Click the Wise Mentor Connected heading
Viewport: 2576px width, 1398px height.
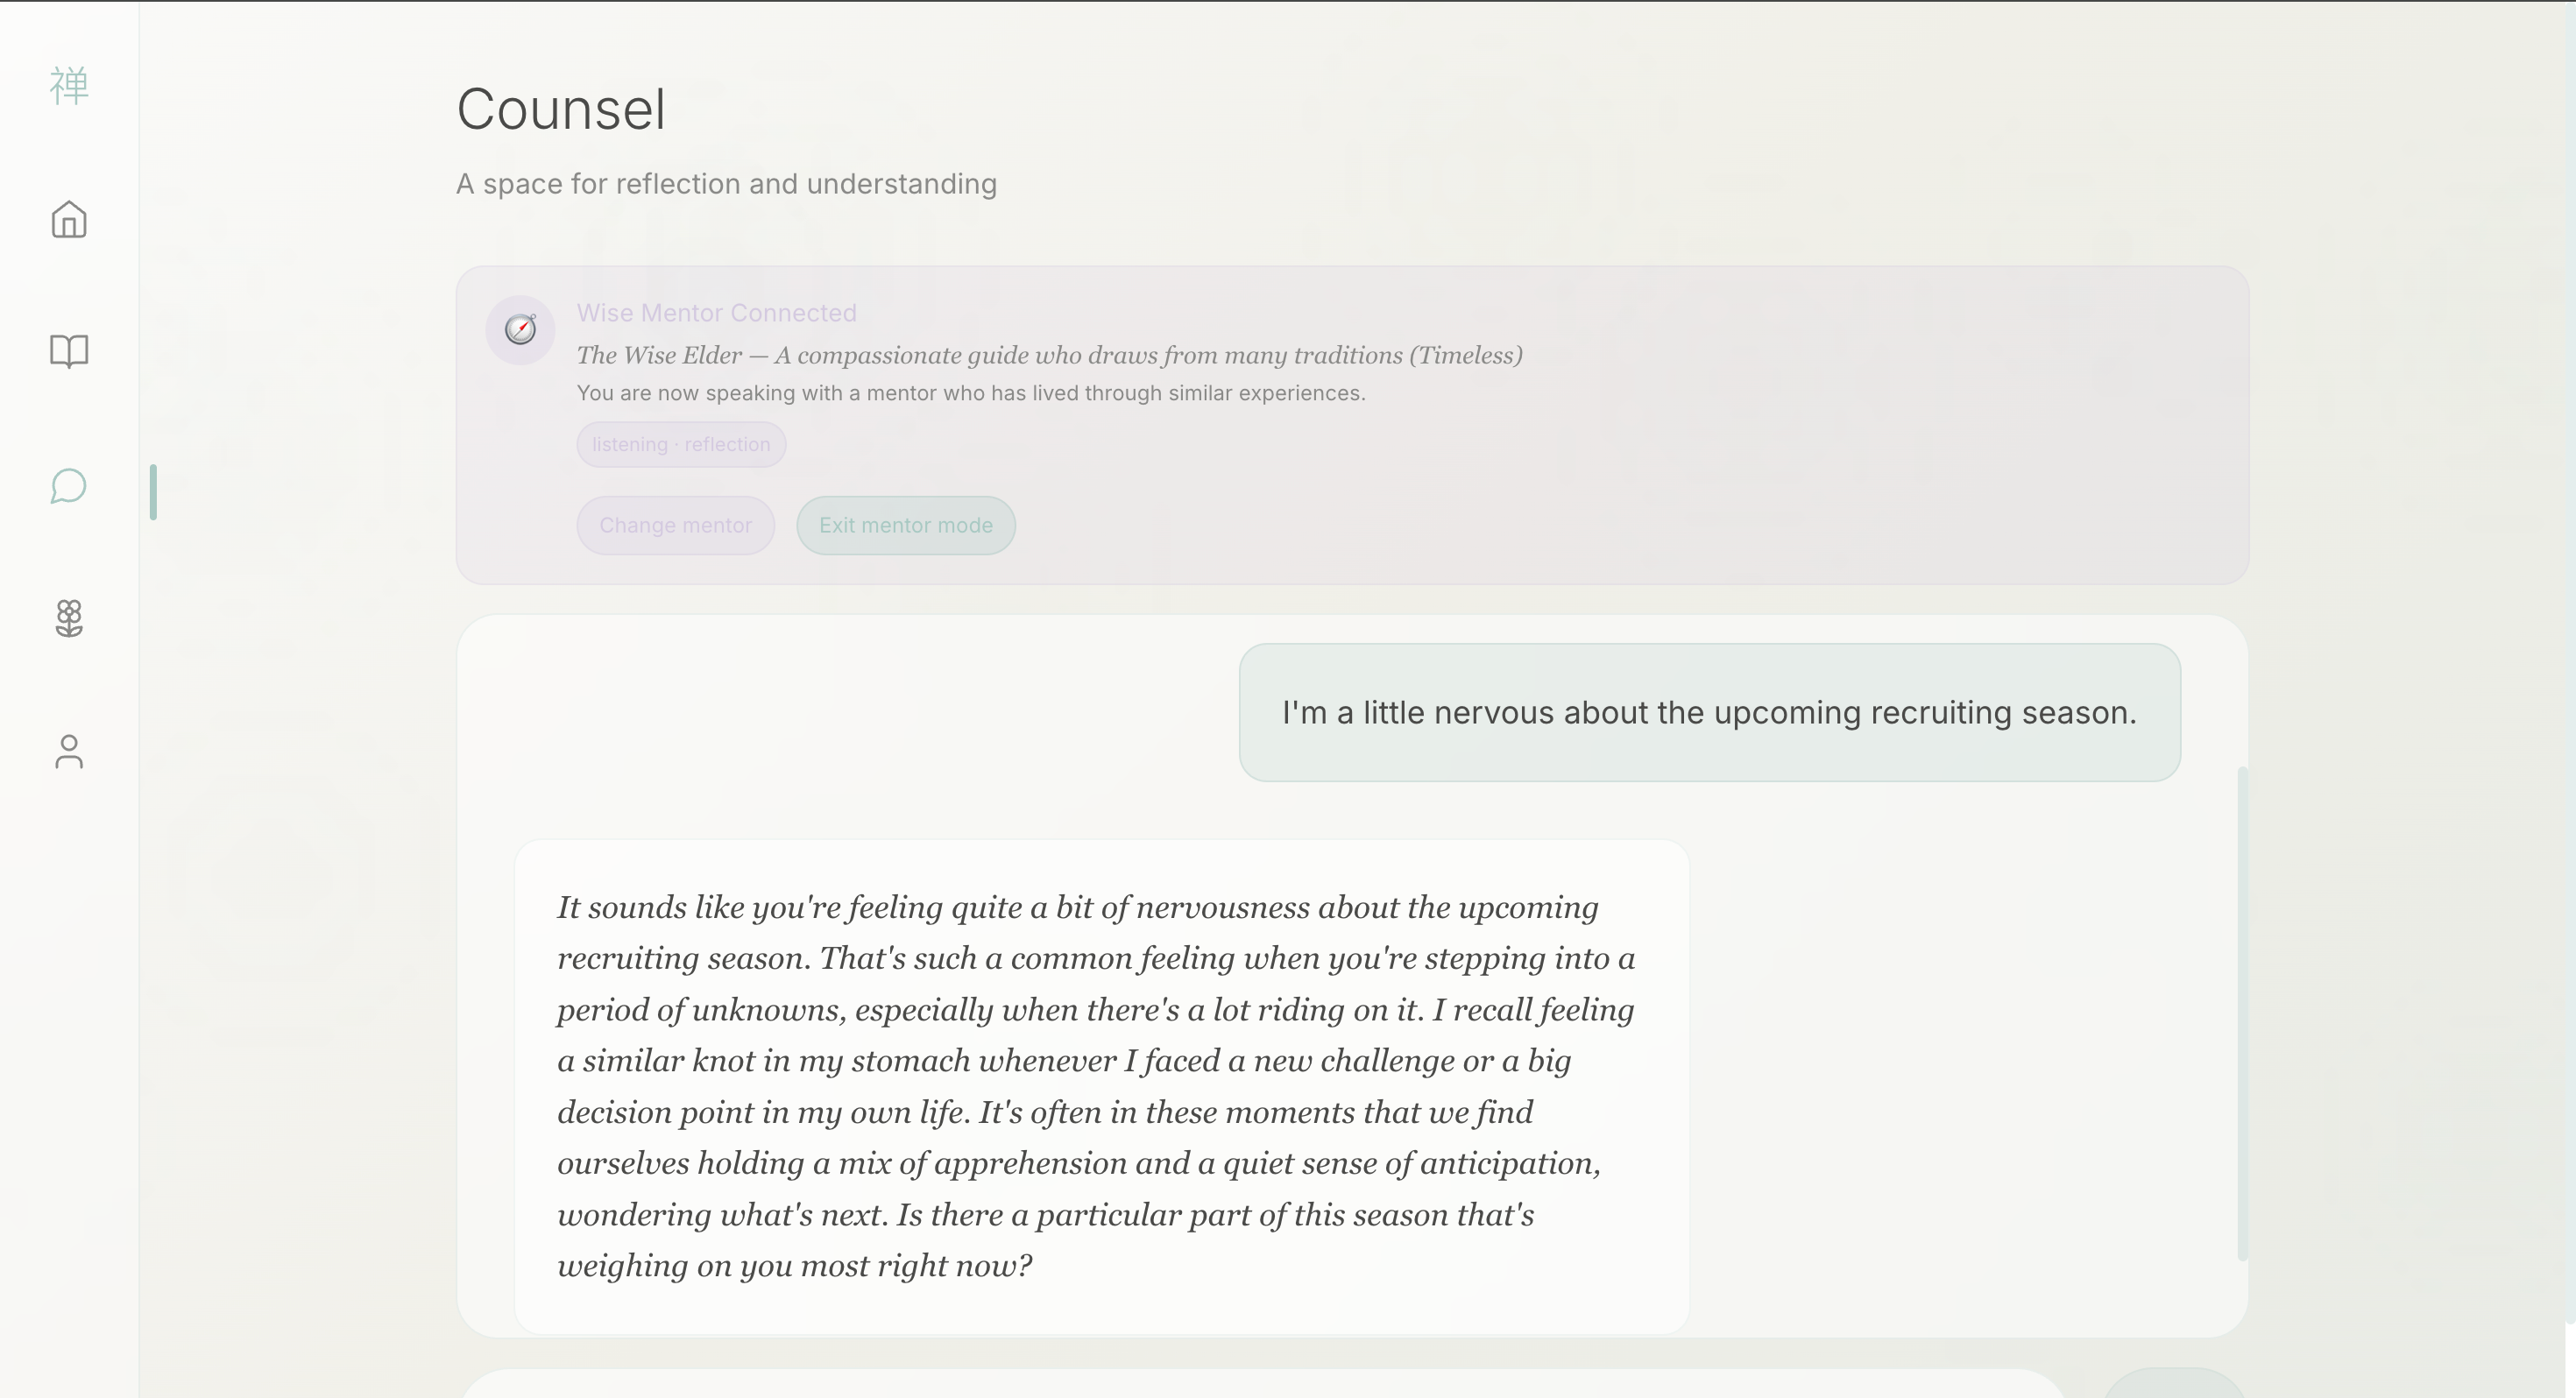click(716, 313)
